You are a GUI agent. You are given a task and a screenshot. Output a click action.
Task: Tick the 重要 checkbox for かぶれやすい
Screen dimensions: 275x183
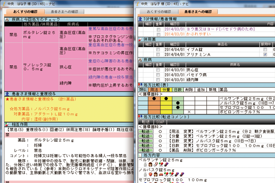(x=159, y=34)
